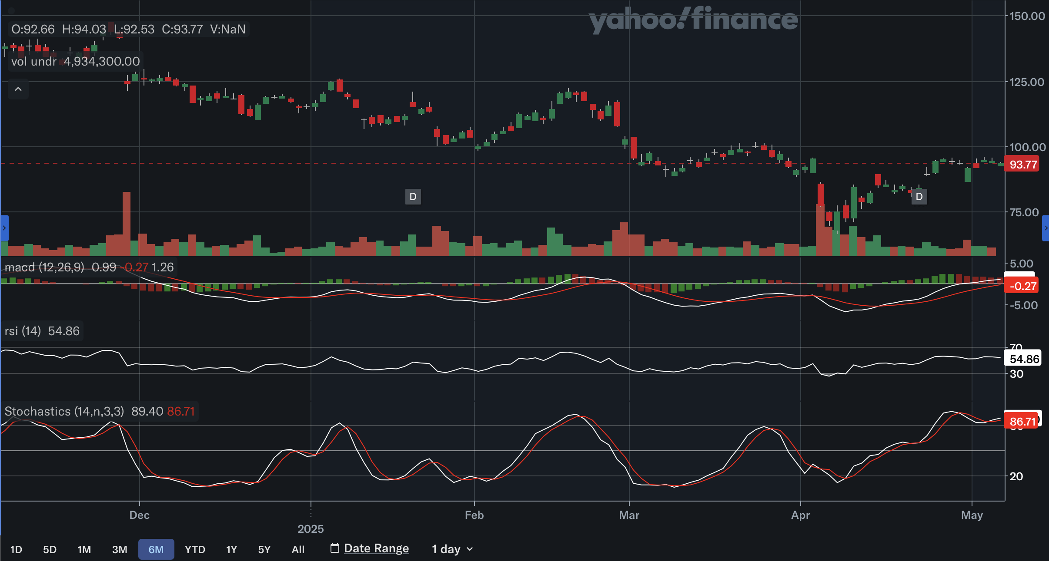The image size is (1049, 561).
Task: Click the D dividend marker in January
Action: [412, 196]
